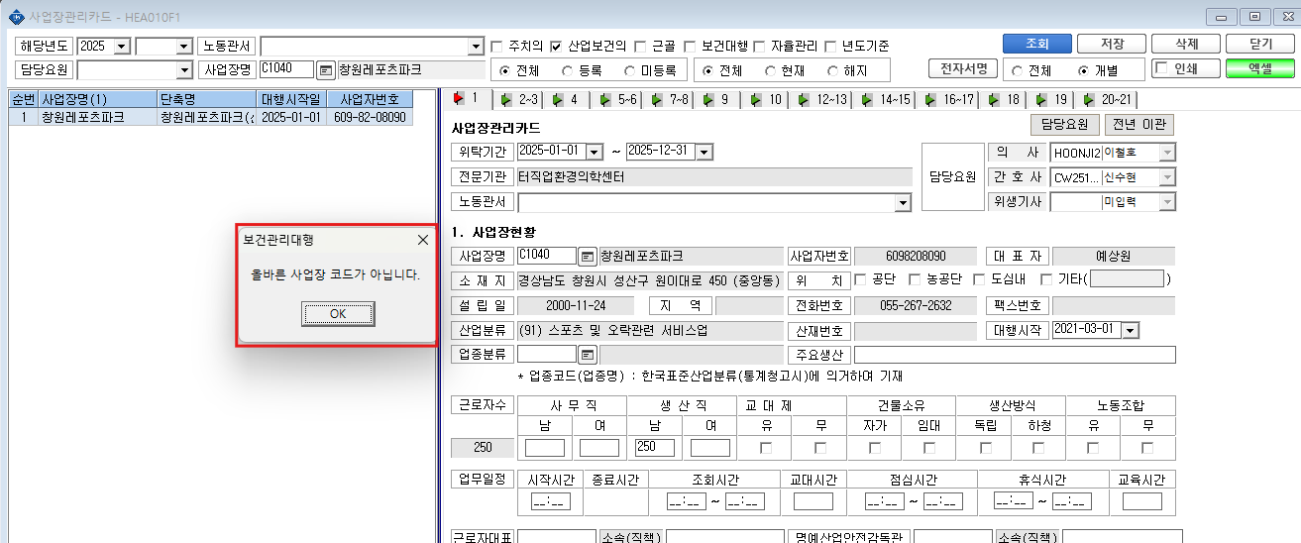
Task: Click the app icon in the title bar
Action: click(x=12, y=17)
